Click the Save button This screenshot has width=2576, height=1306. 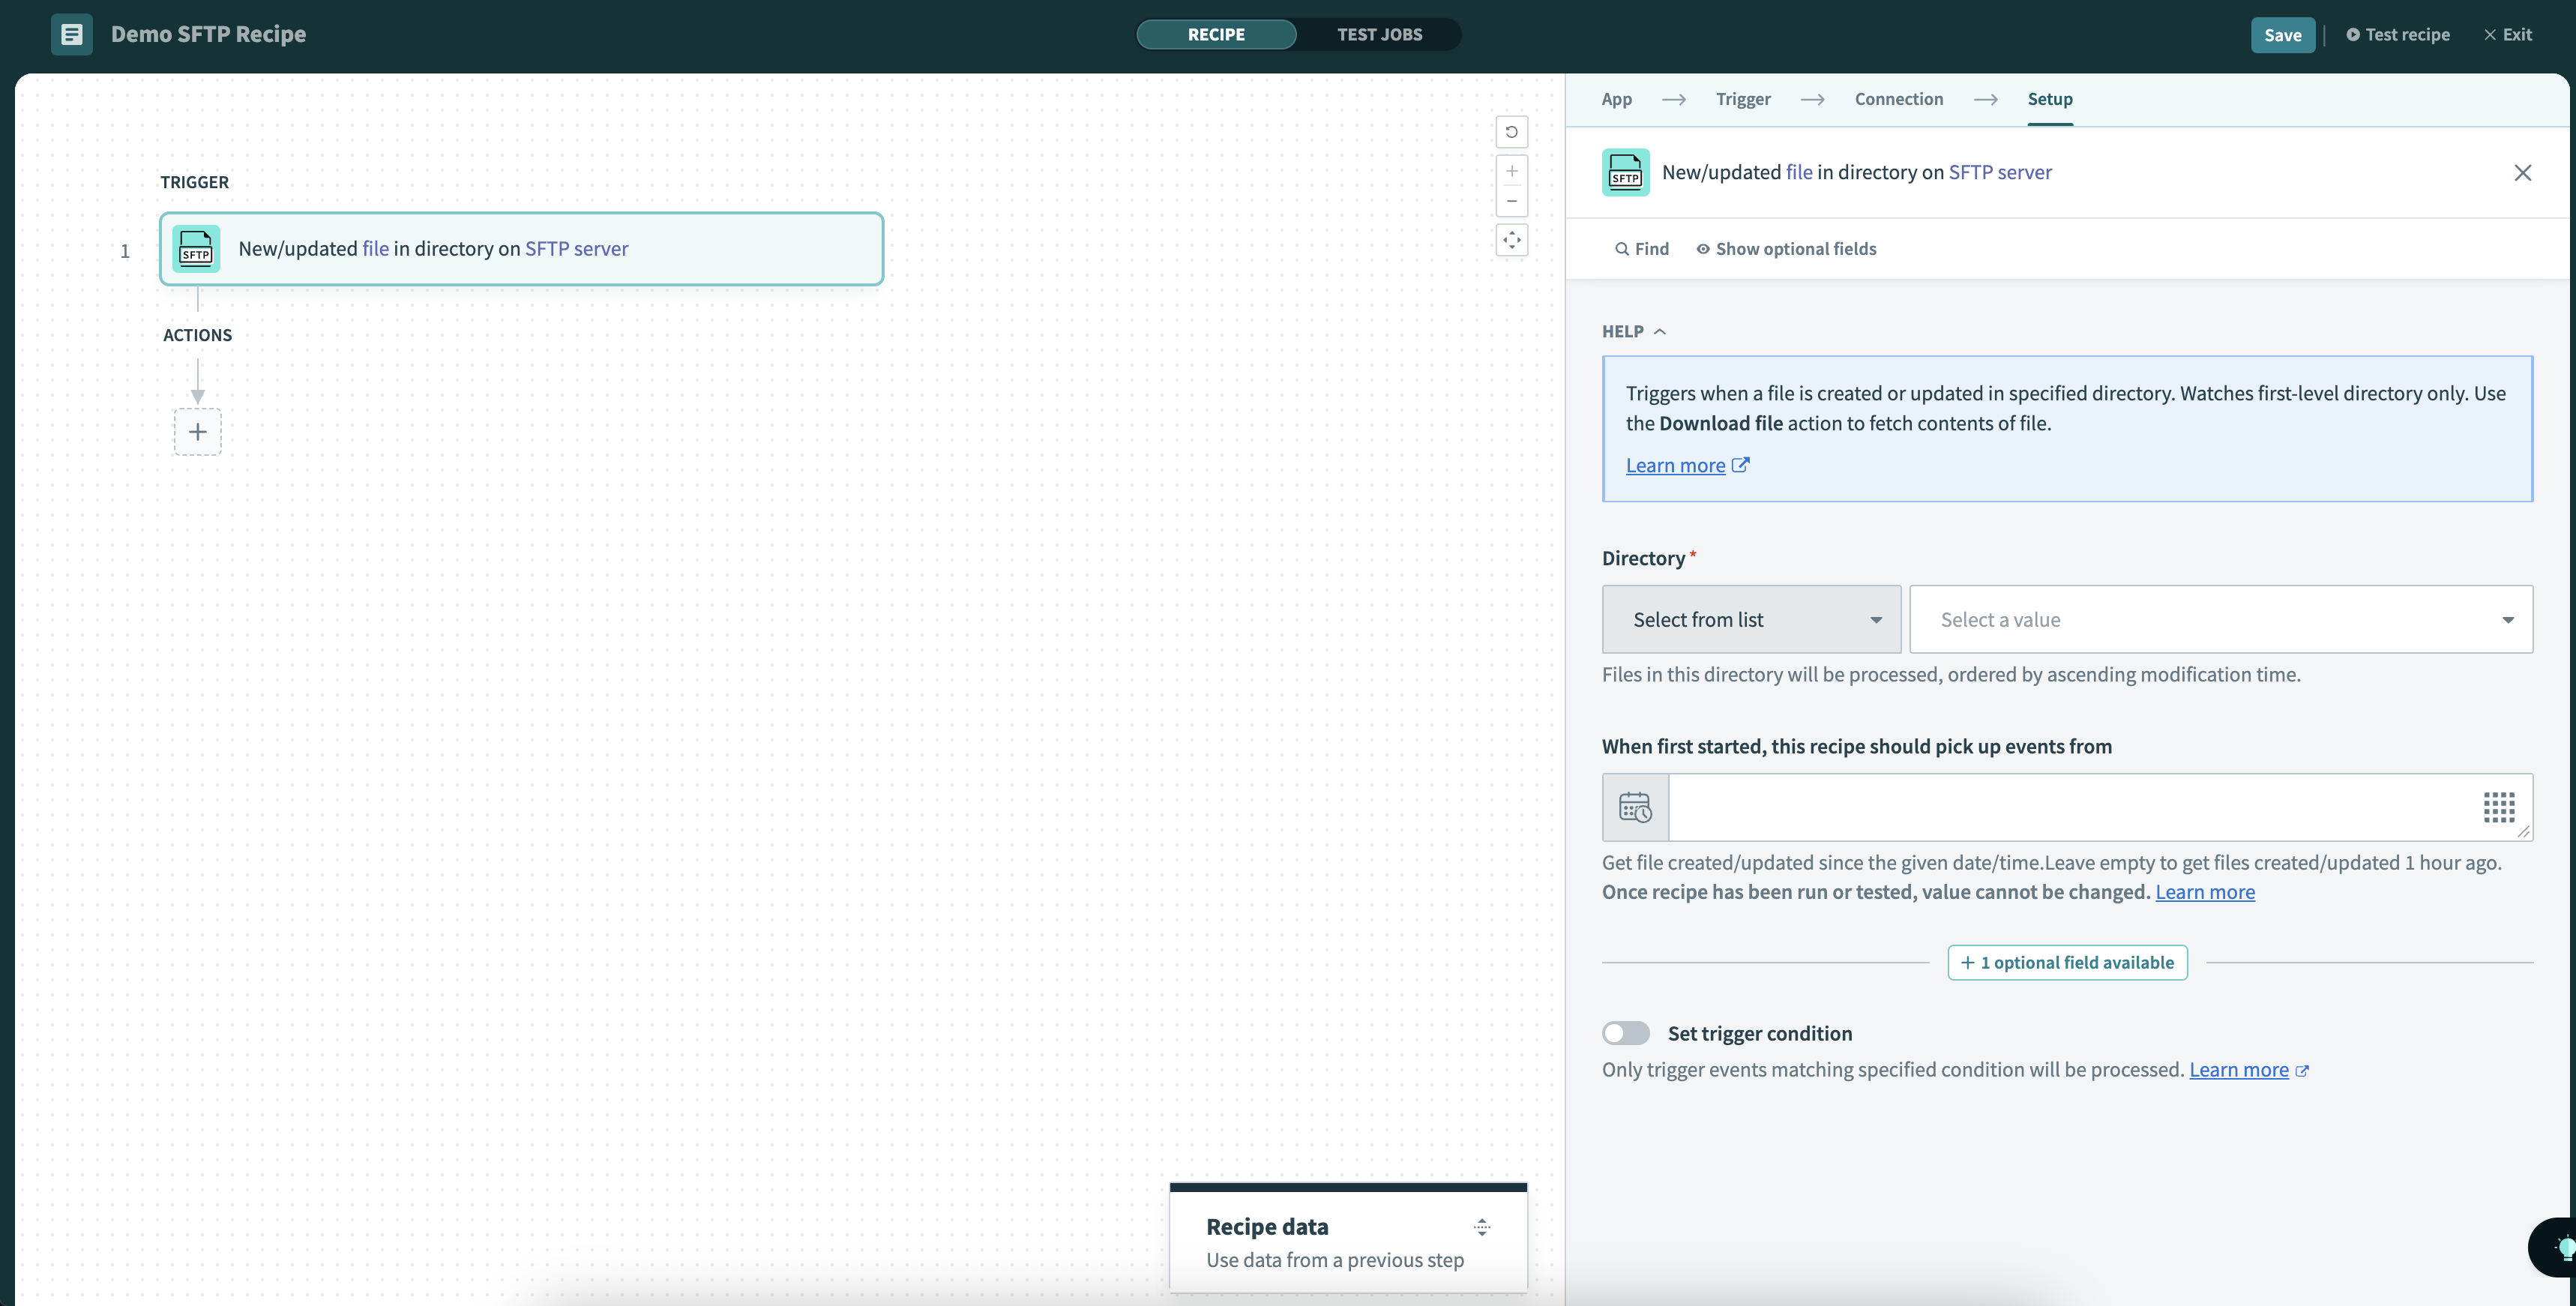[x=2282, y=35]
